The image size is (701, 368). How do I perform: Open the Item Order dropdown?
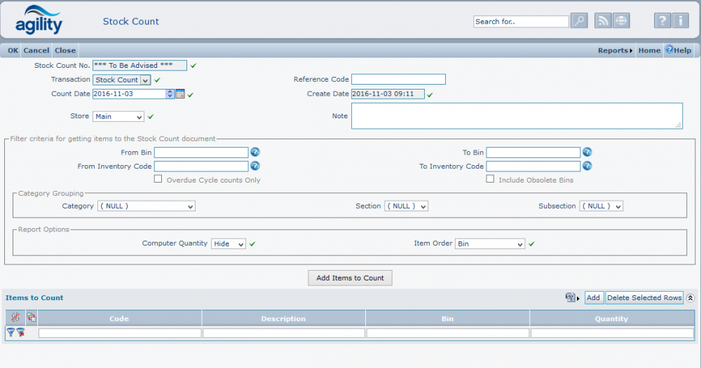tap(490, 244)
